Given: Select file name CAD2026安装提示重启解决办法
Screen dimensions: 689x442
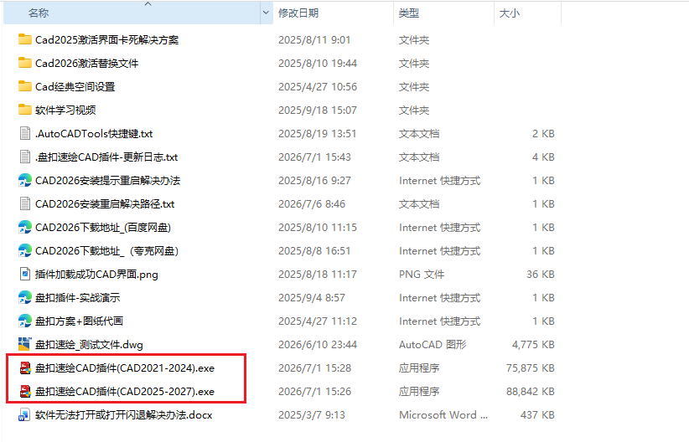Looking at the screenshot, I should tap(107, 181).
